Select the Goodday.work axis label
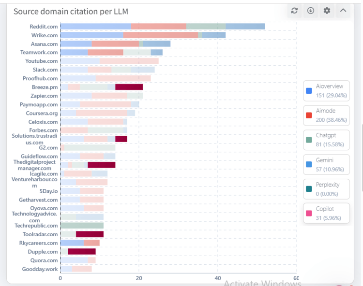The image size is (363, 286). (x=40, y=269)
